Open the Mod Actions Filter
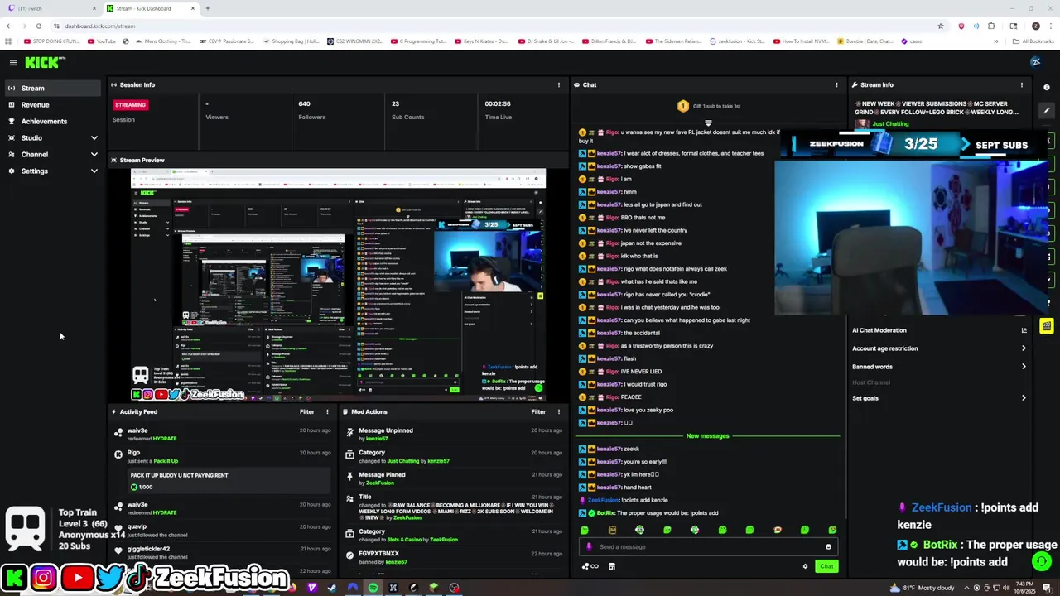Image resolution: width=1060 pixels, height=596 pixels. 538,411
